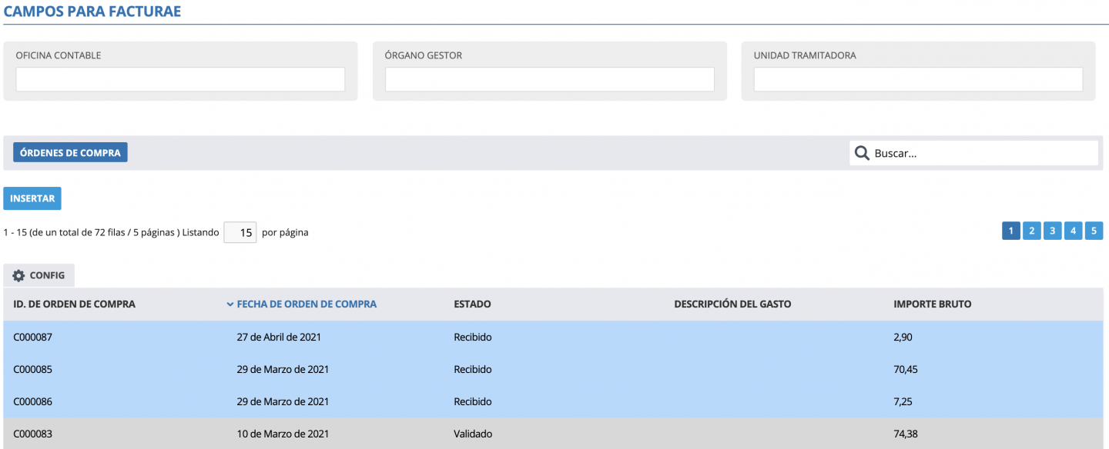
Task: Navigate to page 4
Action: coord(1073,231)
